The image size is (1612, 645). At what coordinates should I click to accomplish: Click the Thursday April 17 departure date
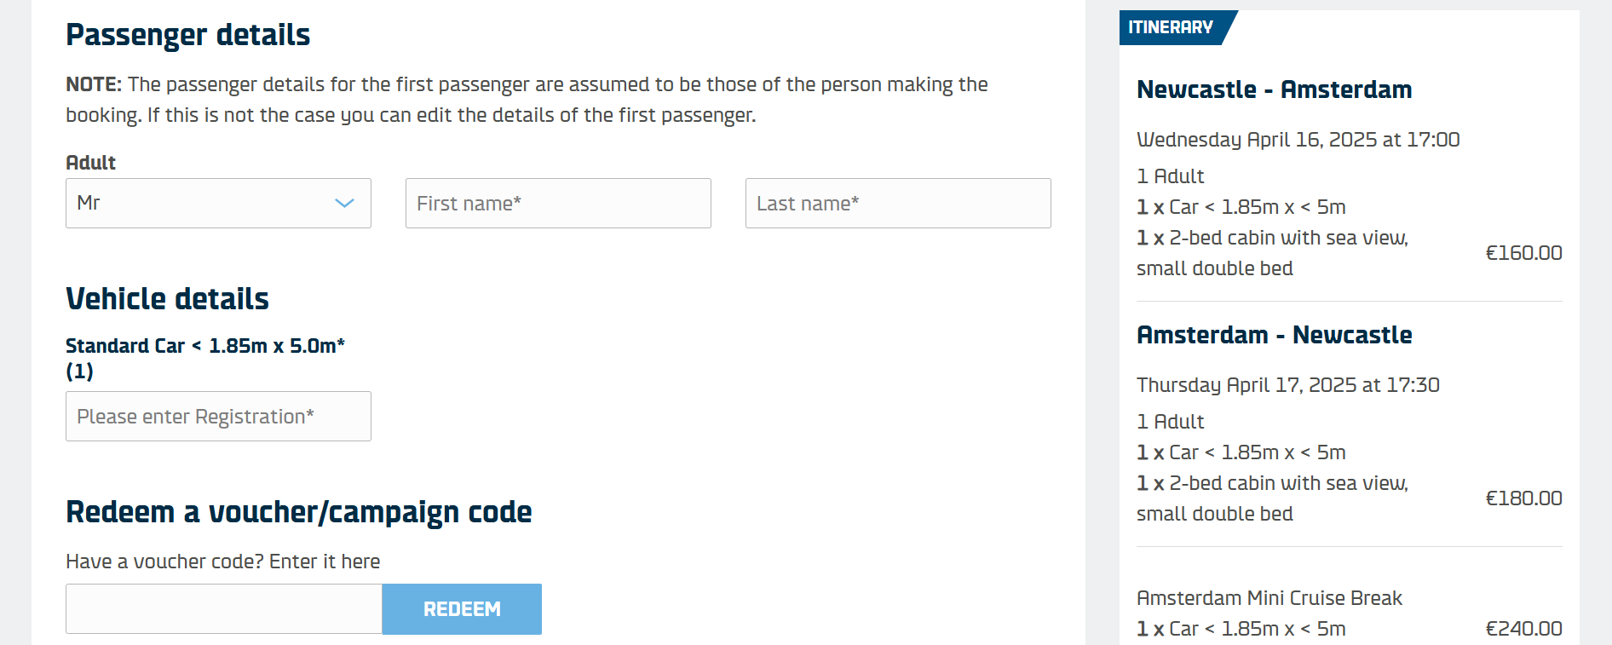click(1287, 385)
